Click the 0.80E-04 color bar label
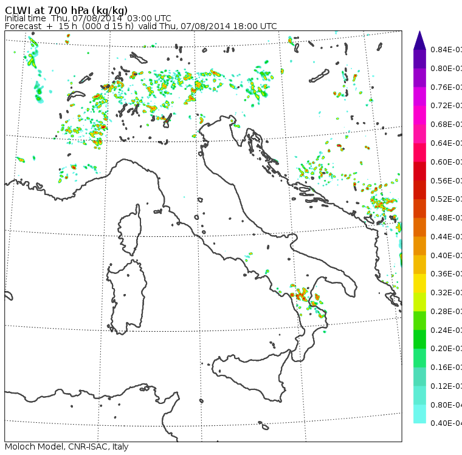This screenshot has width=462, height=455. (x=446, y=405)
